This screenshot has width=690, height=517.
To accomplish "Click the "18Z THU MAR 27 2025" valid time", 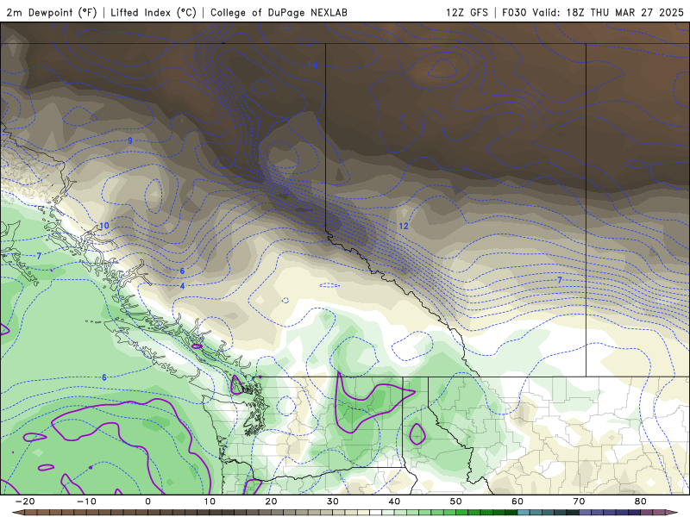I will [624, 12].
